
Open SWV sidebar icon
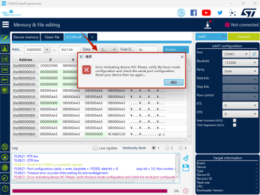coord(5,80)
